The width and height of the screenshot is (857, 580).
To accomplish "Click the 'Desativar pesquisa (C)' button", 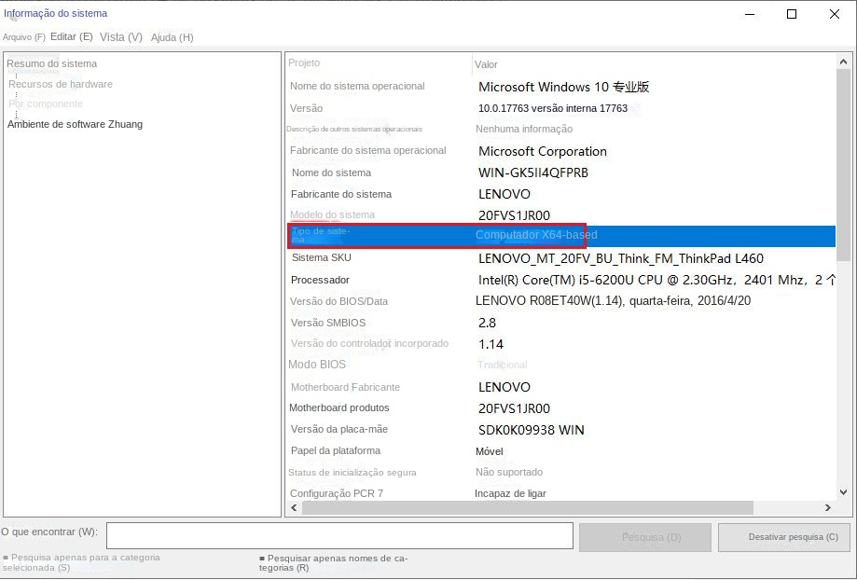I will [786, 536].
